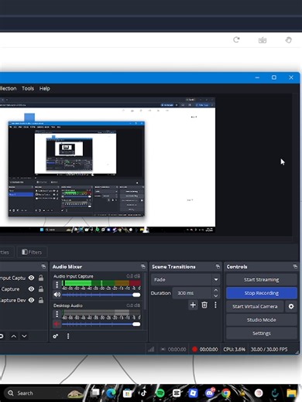Viewport: 302px width, 402px height.
Task: Open the Fade transition dropdown
Action: coord(185,279)
